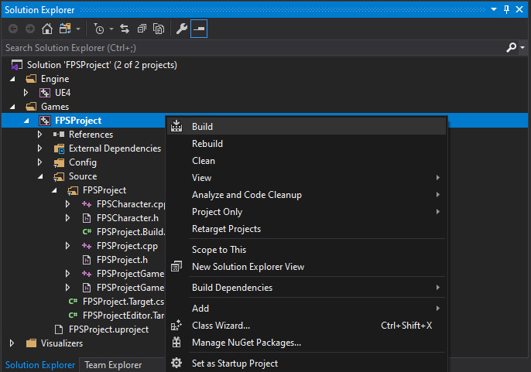Open the View submenu
531x372 pixels.
(307, 177)
